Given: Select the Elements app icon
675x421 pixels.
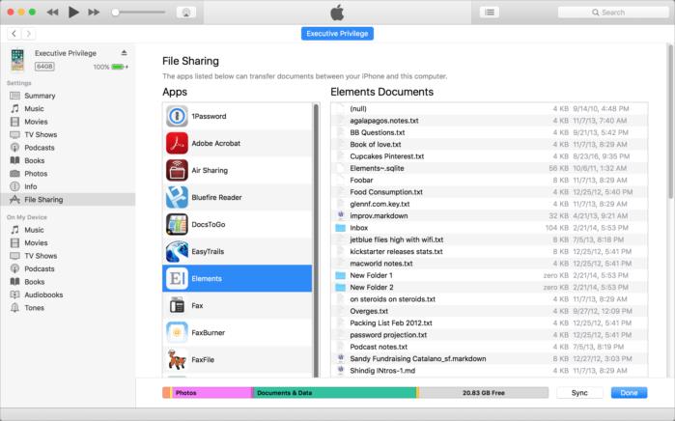Looking at the screenshot, I should (177, 278).
